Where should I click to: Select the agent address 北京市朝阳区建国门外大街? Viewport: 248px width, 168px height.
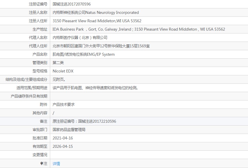(101, 46)
